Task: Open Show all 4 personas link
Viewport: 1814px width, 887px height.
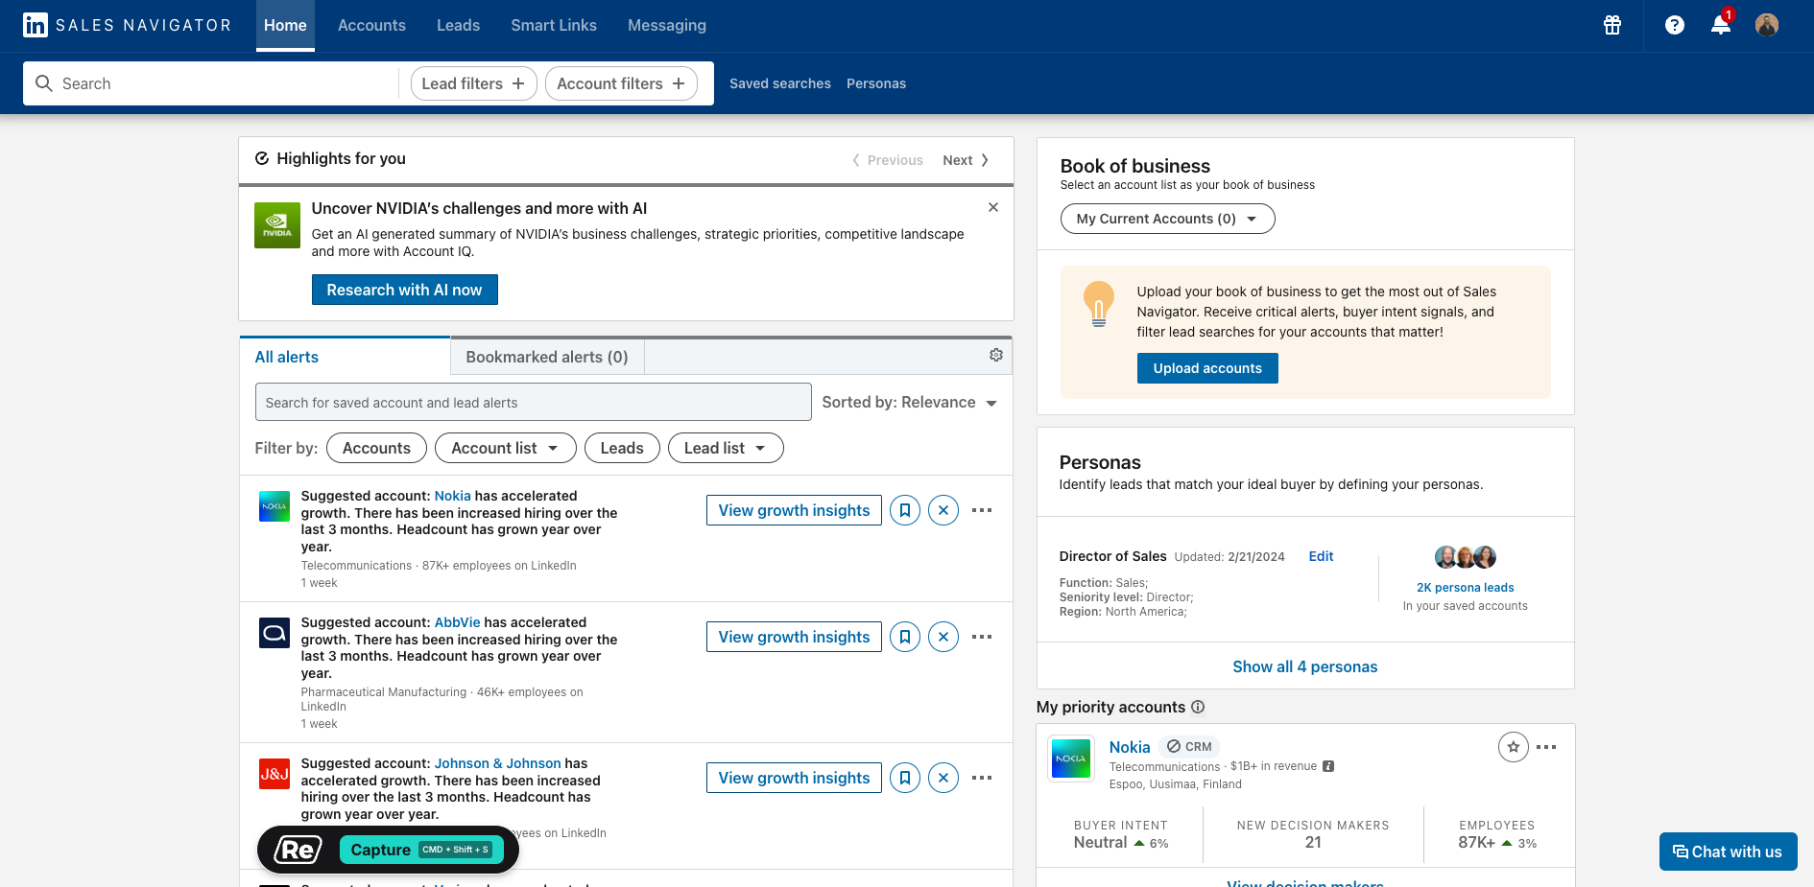Action: click(x=1304, y=666)
